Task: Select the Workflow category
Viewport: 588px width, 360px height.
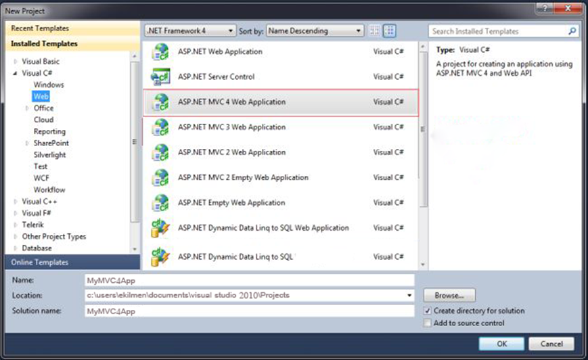Action: tap(49, 189)
